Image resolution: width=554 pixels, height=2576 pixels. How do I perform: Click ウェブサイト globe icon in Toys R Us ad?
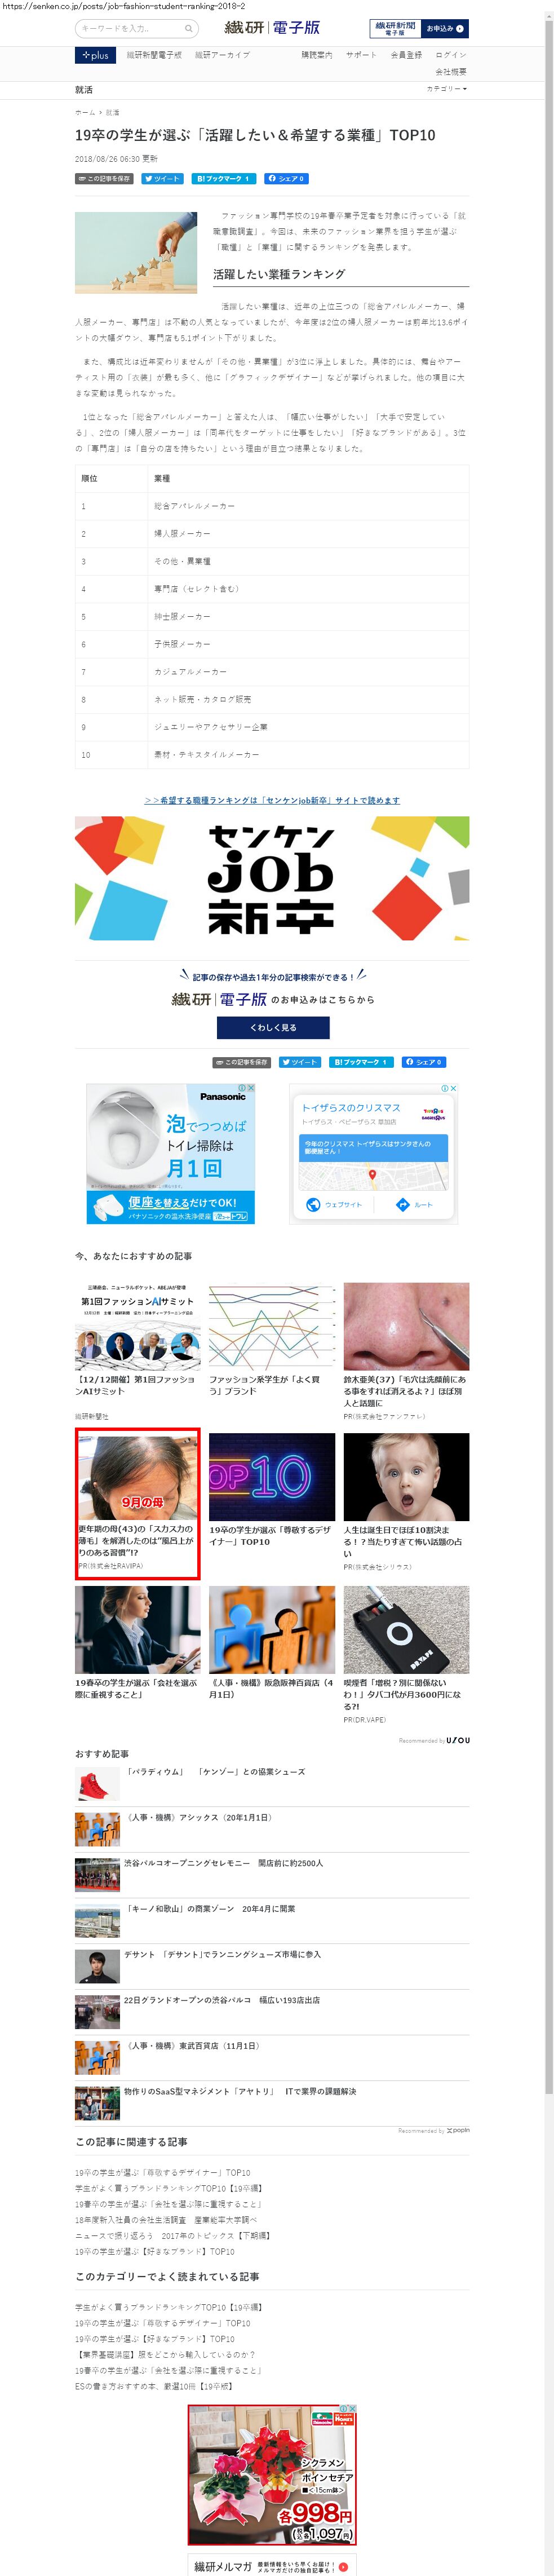pos(313,1204)
